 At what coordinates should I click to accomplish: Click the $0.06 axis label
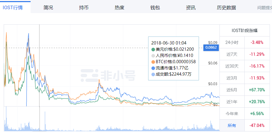[213, 63]
